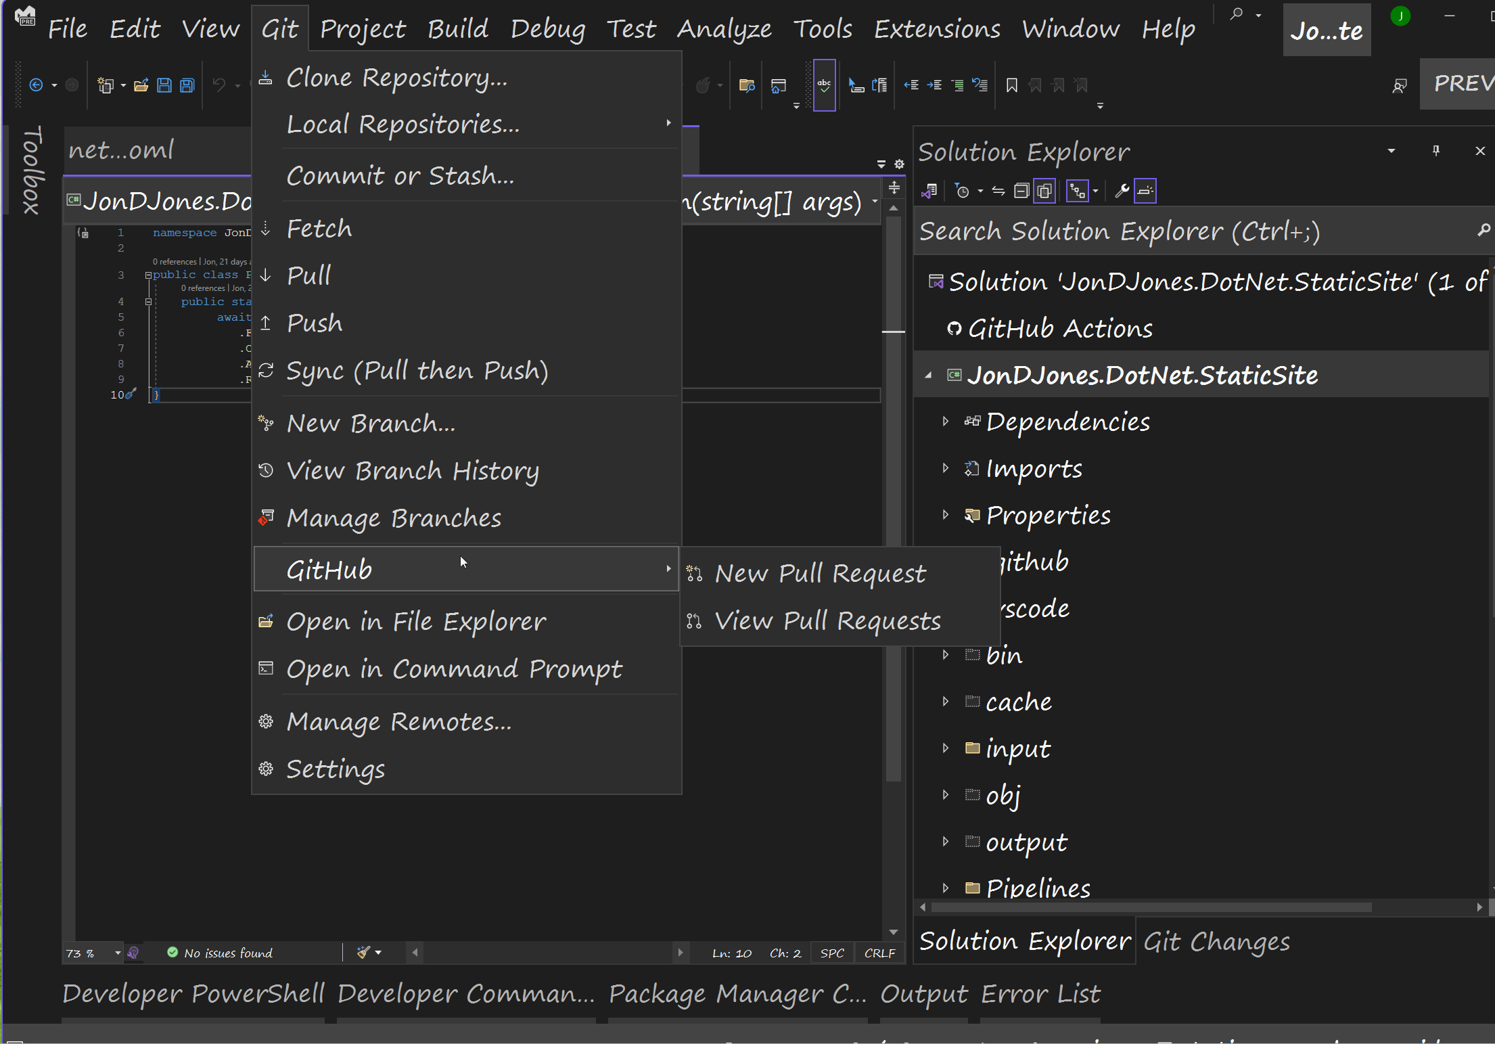Viewport: 1495px width, 1044px height.
Task: Choose Commit or Stash menu item
Action: (x=467, y=176)
